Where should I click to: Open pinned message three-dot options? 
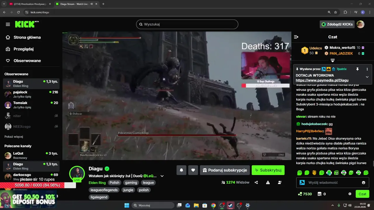click(x=367, y=69)
